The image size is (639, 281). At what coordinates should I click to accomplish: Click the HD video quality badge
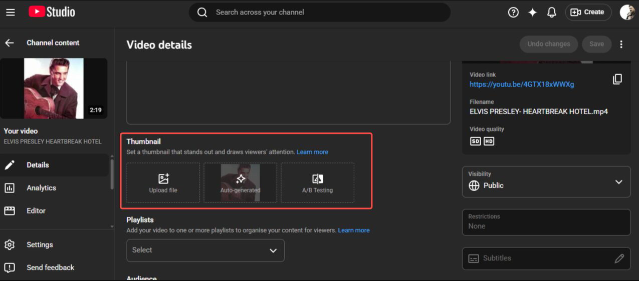click(x=489, y=141)
